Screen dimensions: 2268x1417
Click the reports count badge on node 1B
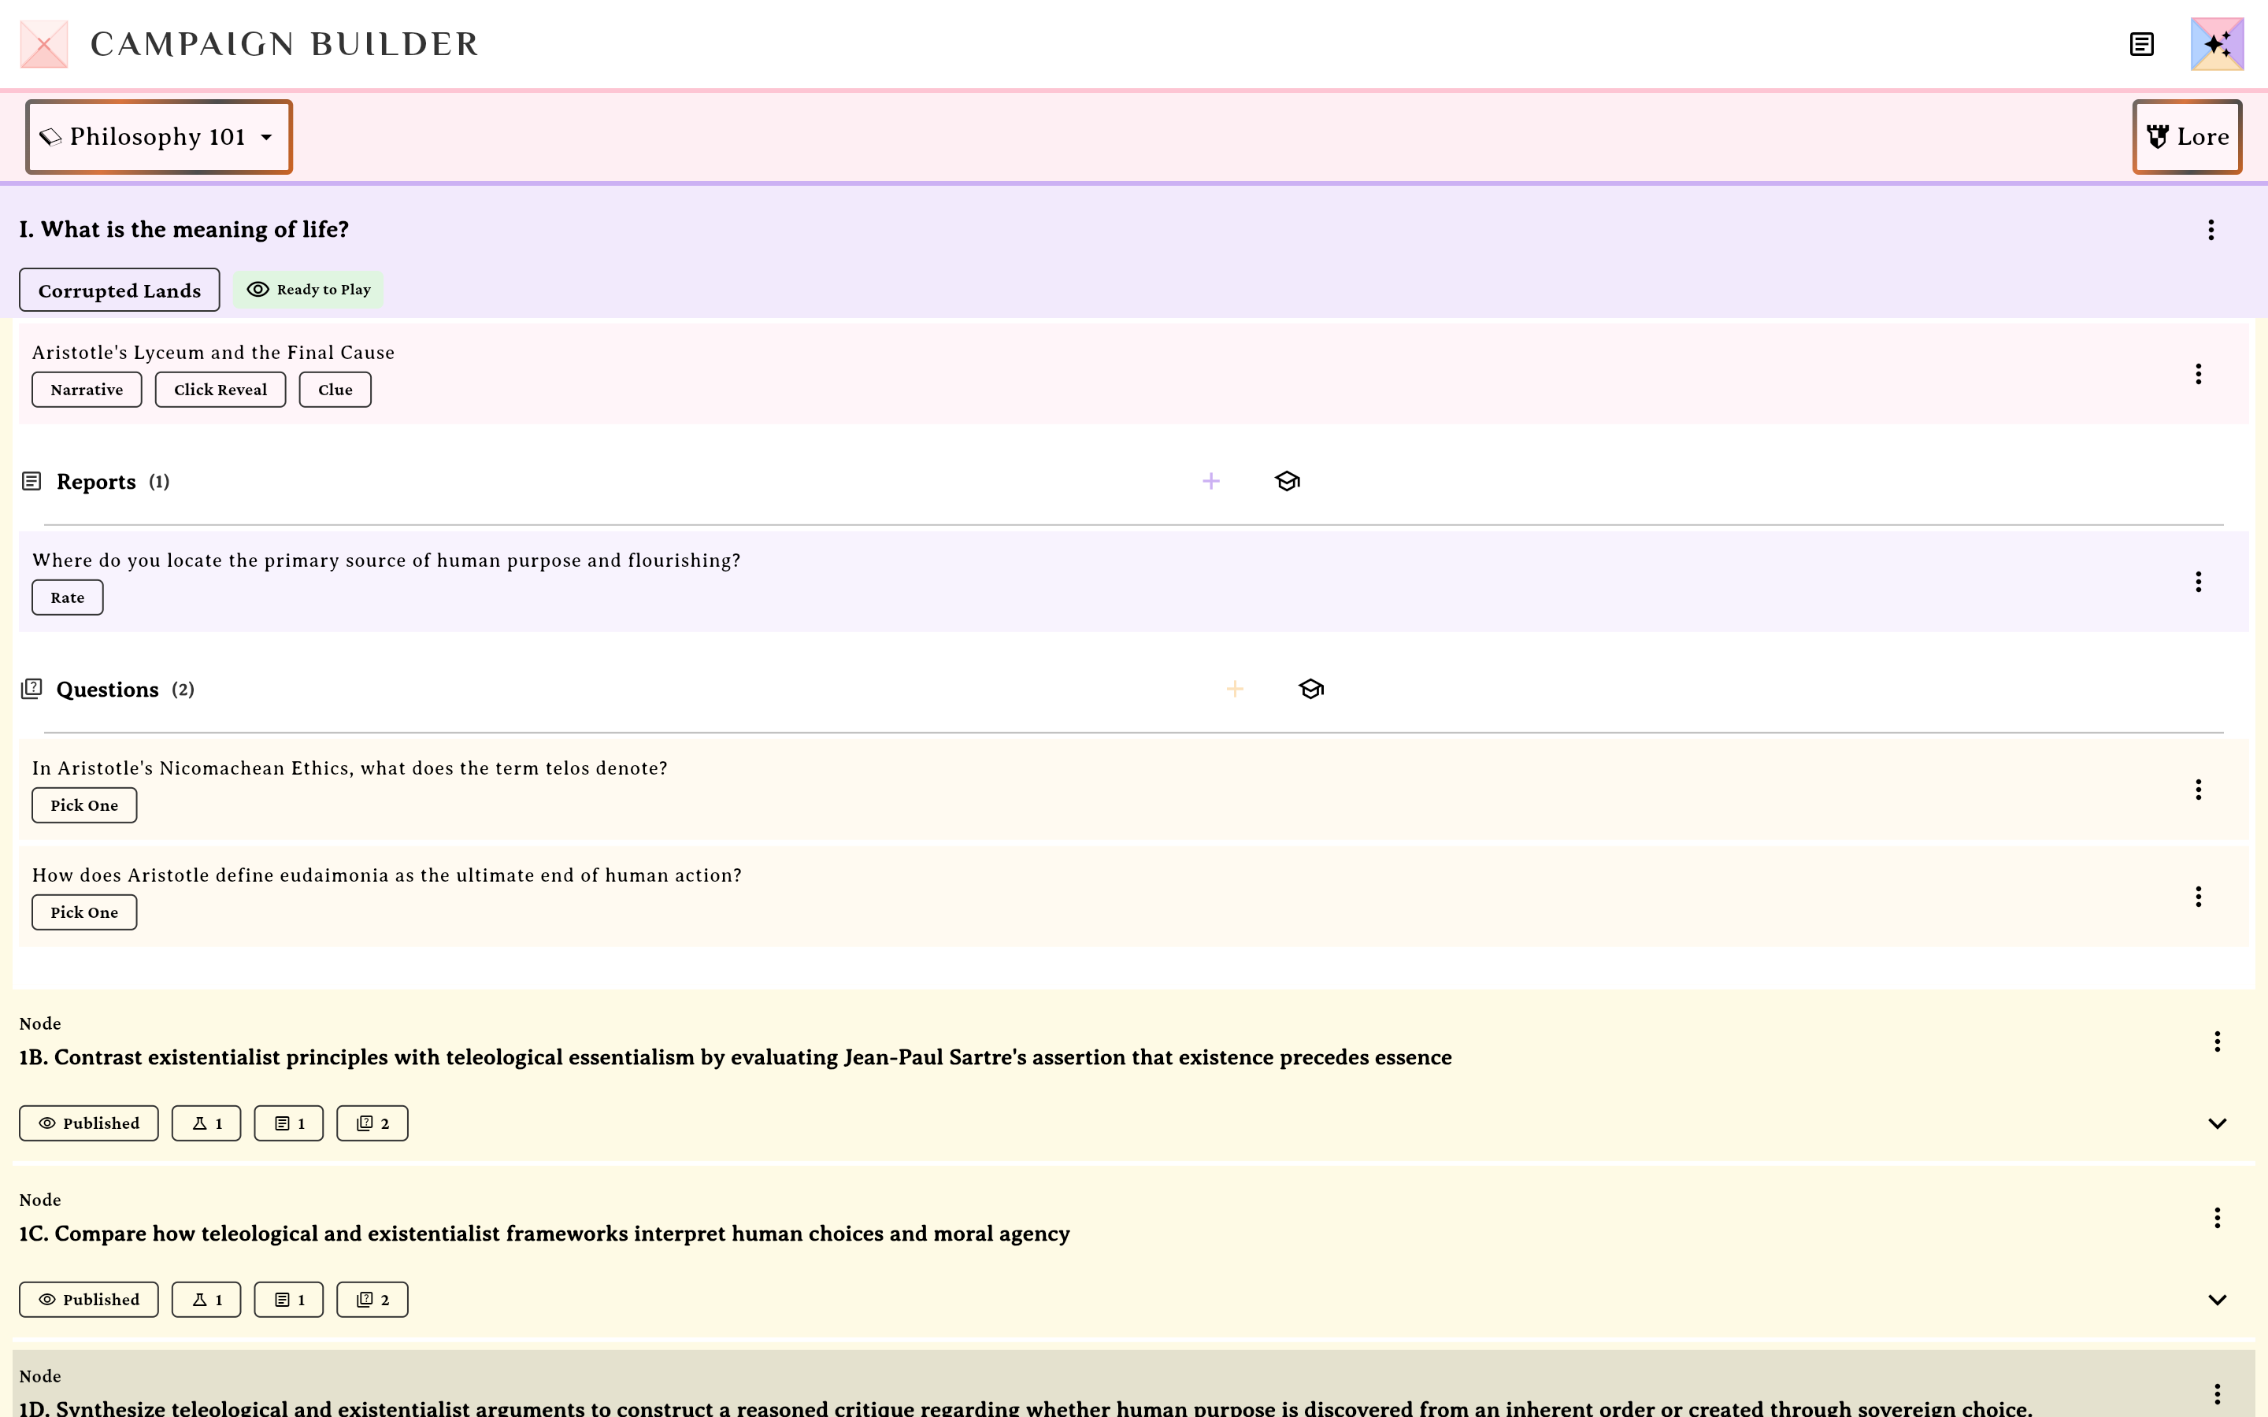(x=289, y=1123)
